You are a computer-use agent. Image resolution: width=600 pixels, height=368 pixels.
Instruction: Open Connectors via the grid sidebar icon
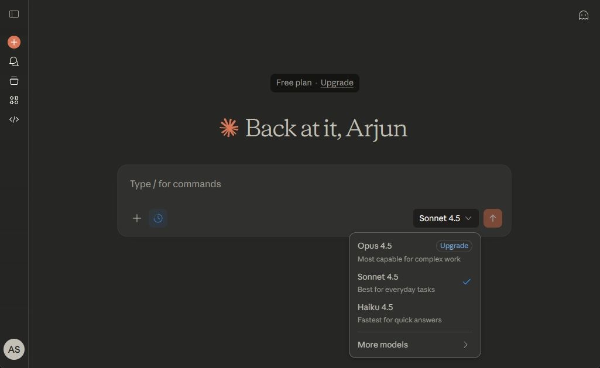tap(13, 100)
